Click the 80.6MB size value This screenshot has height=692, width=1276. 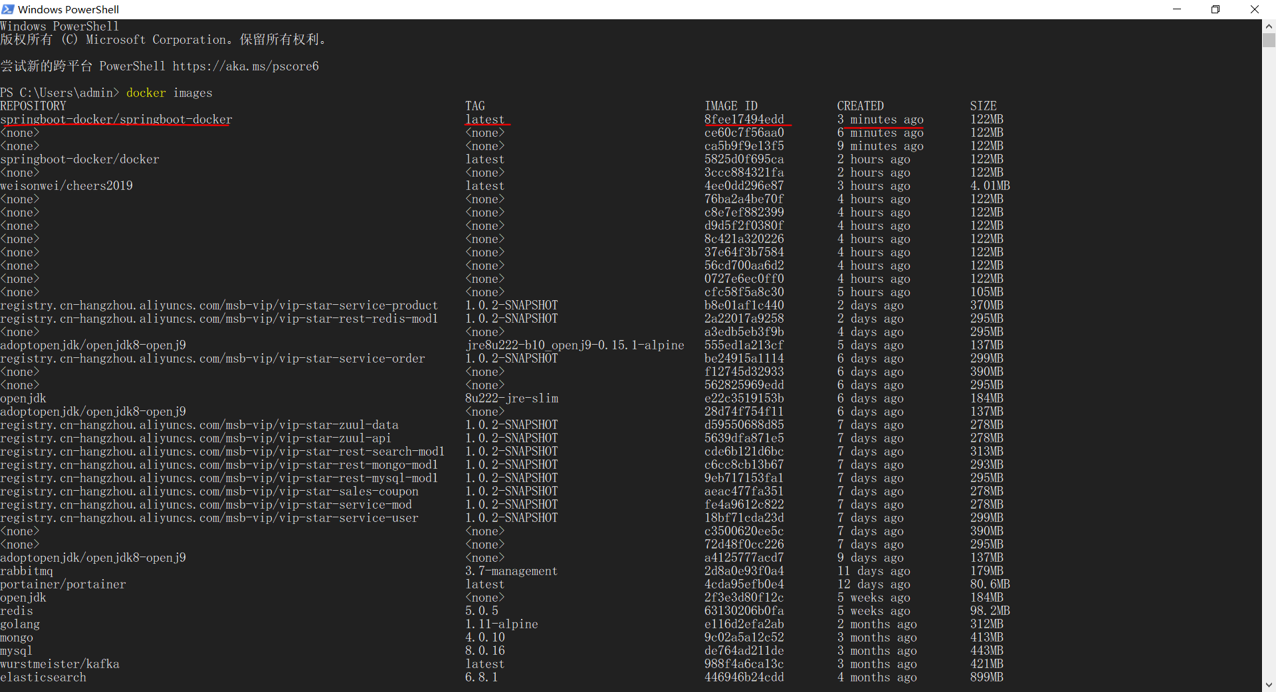(990, 584)
